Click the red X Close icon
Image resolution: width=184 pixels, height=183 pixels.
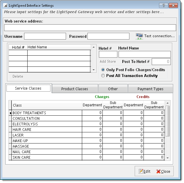pyautogui.click(x=158, y=171)
